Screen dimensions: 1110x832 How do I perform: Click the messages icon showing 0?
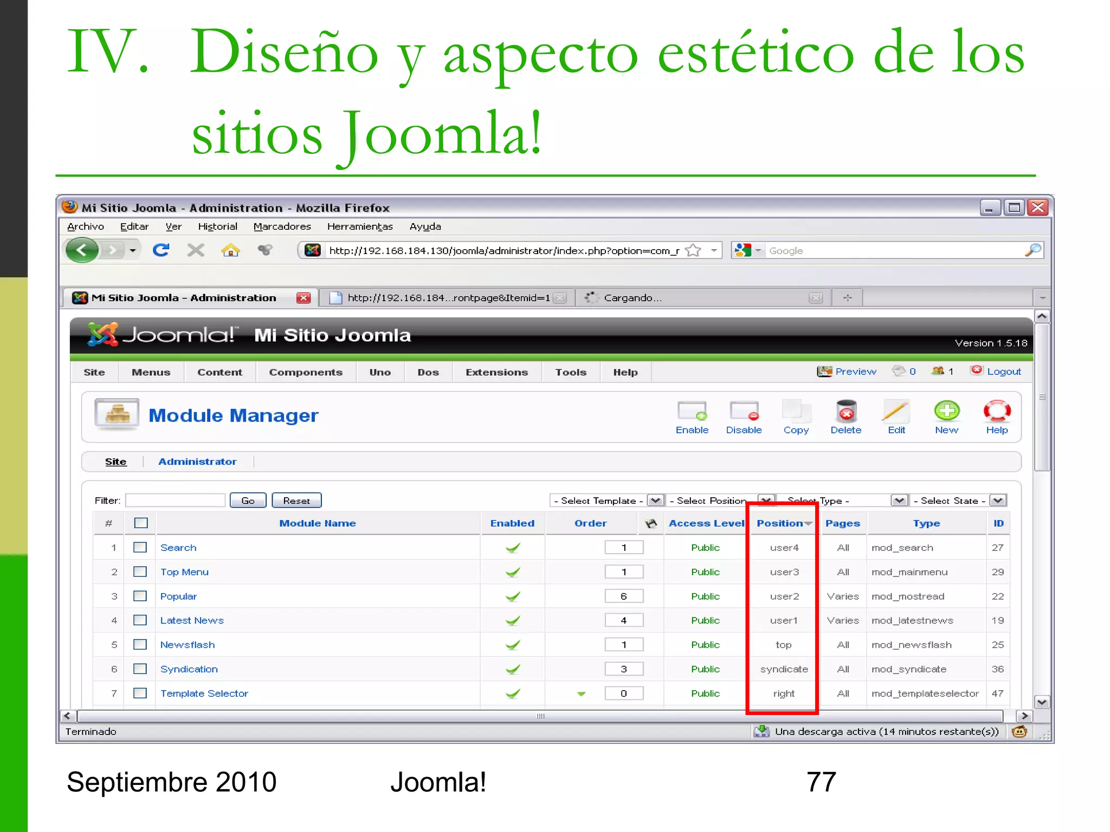tap(899, 371)
